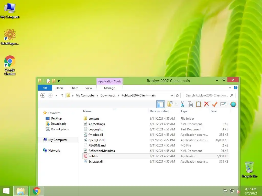Select the README.md file

pos(156,145)
